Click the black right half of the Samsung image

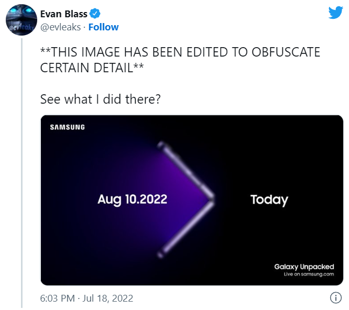293,157
